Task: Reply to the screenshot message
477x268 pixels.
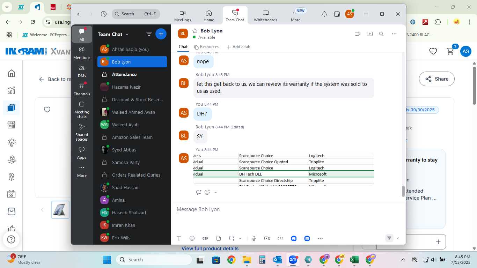Action: pyautogui.click(x=198, y=192)
